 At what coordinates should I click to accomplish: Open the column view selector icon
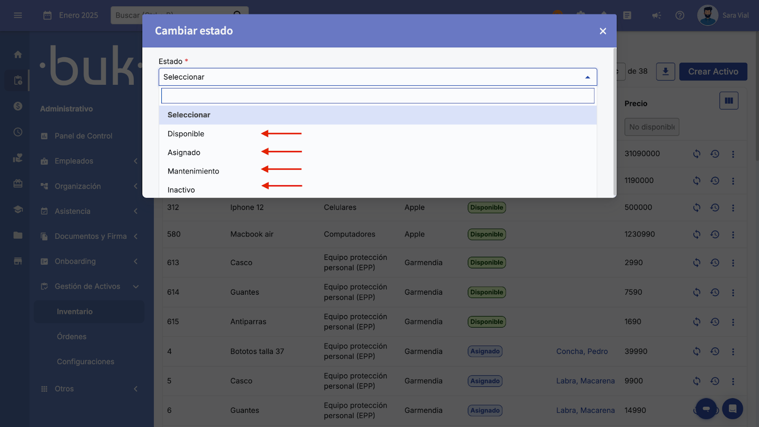click(x=729, y=100)
